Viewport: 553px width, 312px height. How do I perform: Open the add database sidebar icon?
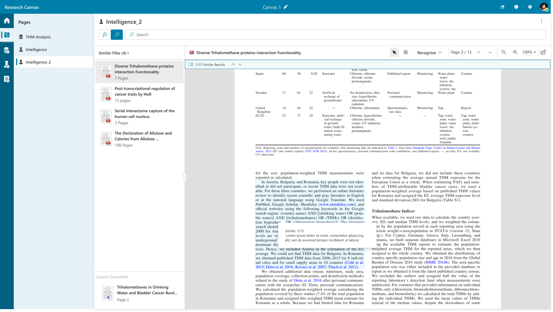click(7, 51)
